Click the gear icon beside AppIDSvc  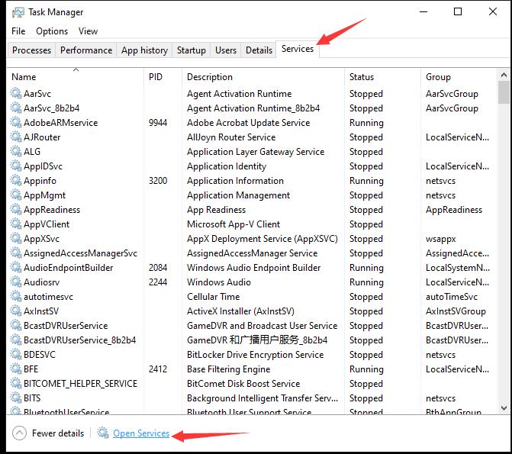[16, 166]
